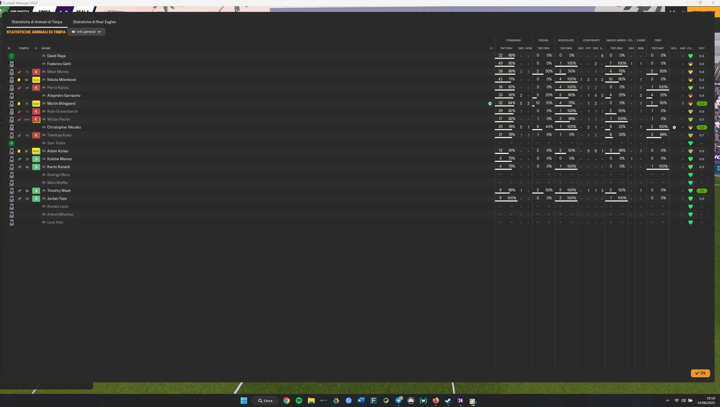This screenshot has width=720, height=407.
Task: Click red substitution arrow for Willian Pacho
Action: [x=36, y=119]
